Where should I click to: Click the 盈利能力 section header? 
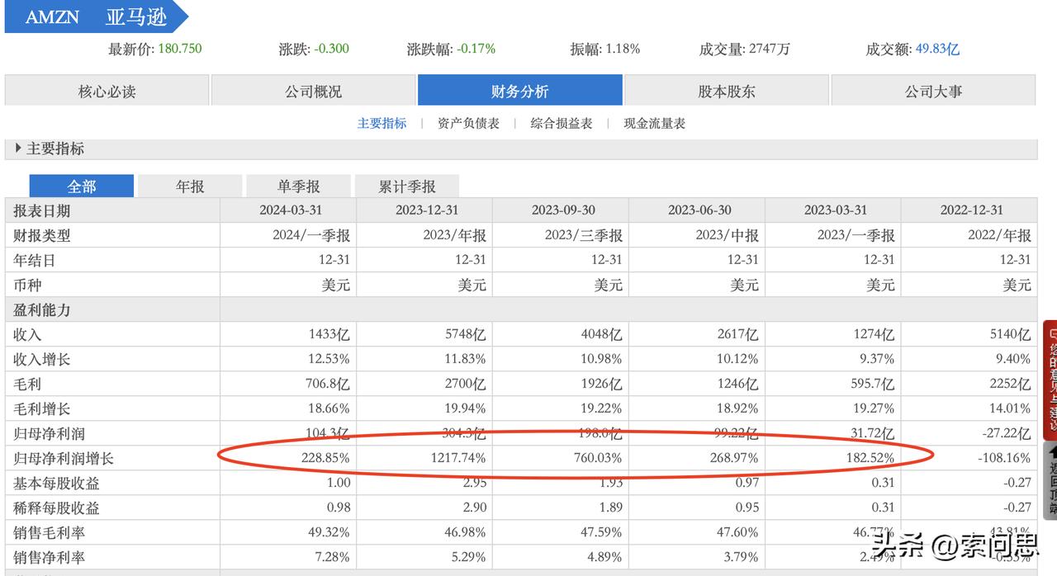[x=42, y=309]
